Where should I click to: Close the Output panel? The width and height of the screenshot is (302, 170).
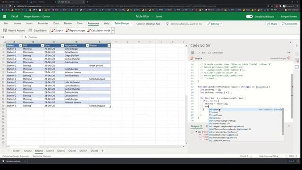click(289, 126)
